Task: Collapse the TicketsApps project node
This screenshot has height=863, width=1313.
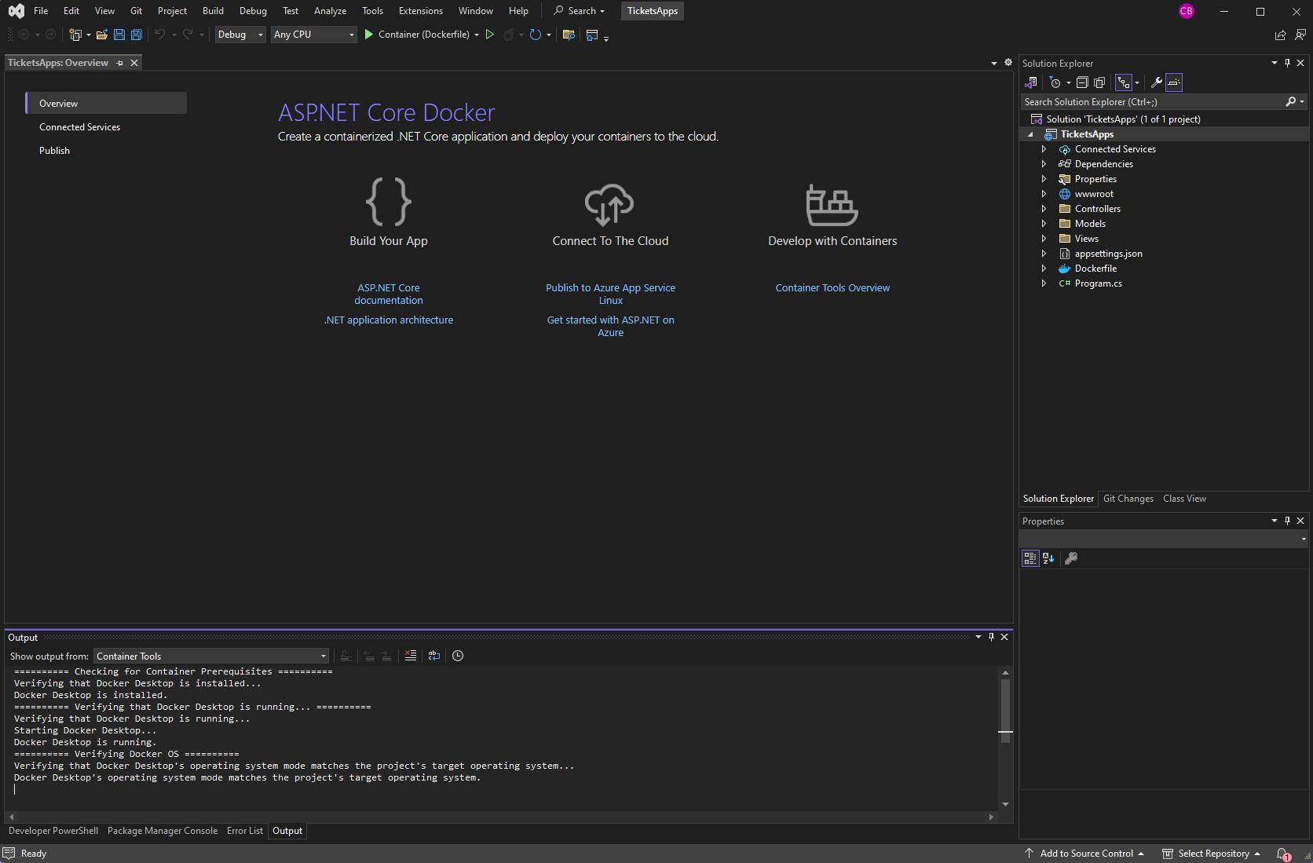Action: tap(1031, 134)
